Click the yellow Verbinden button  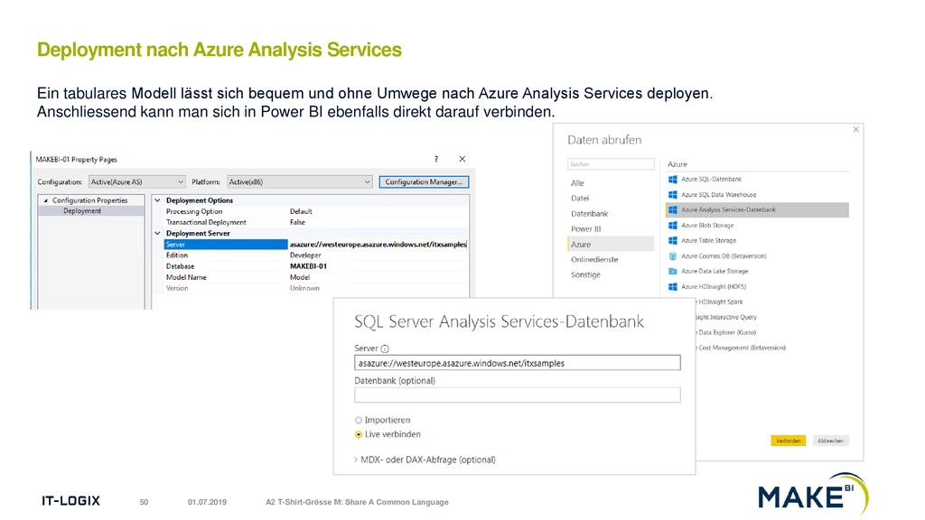point(788,441)
